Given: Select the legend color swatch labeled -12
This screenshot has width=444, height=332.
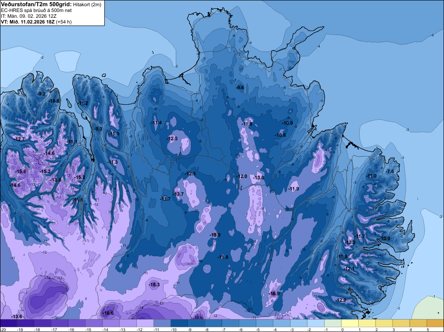Looking at the screenshot, I should pos(145,323).
